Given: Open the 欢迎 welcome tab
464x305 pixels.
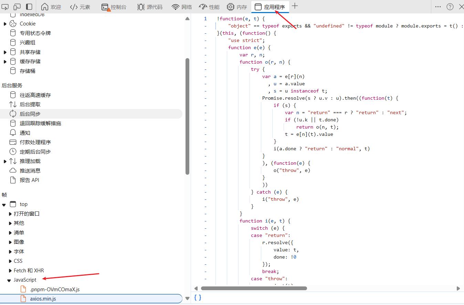Looking at the screenshot, I should tap(51, 7).
